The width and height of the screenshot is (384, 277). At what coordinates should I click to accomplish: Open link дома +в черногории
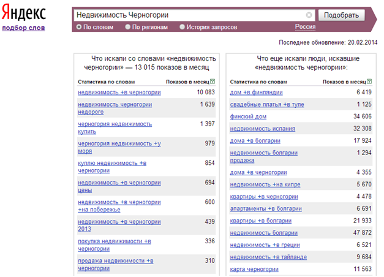coord(258,172)
